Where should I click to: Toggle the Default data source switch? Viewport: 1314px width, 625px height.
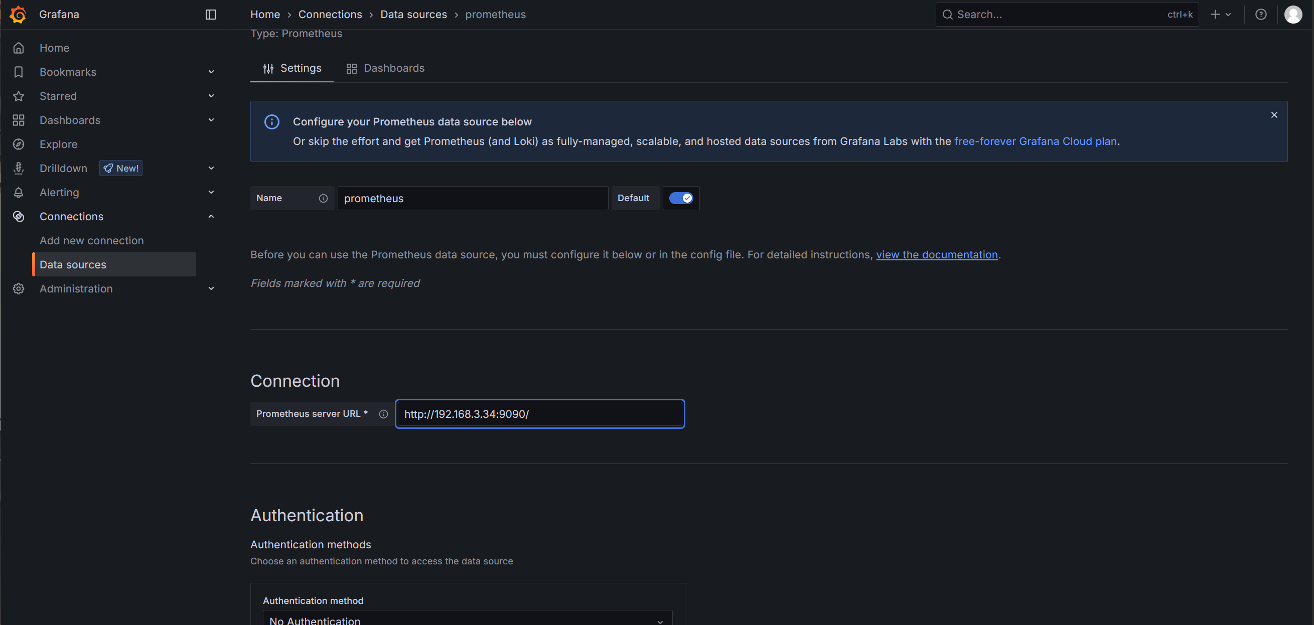[680, 198]
